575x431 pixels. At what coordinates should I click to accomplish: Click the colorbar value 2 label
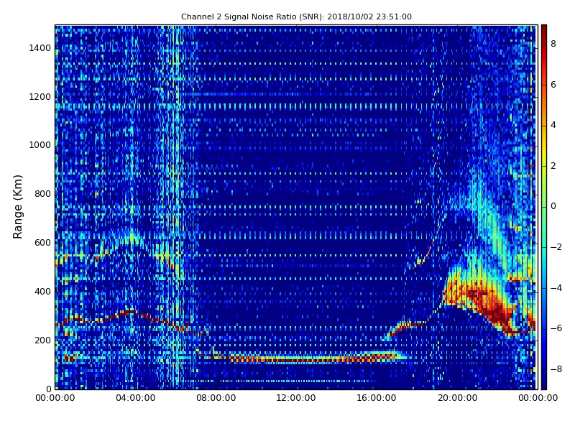coord(553,166)
